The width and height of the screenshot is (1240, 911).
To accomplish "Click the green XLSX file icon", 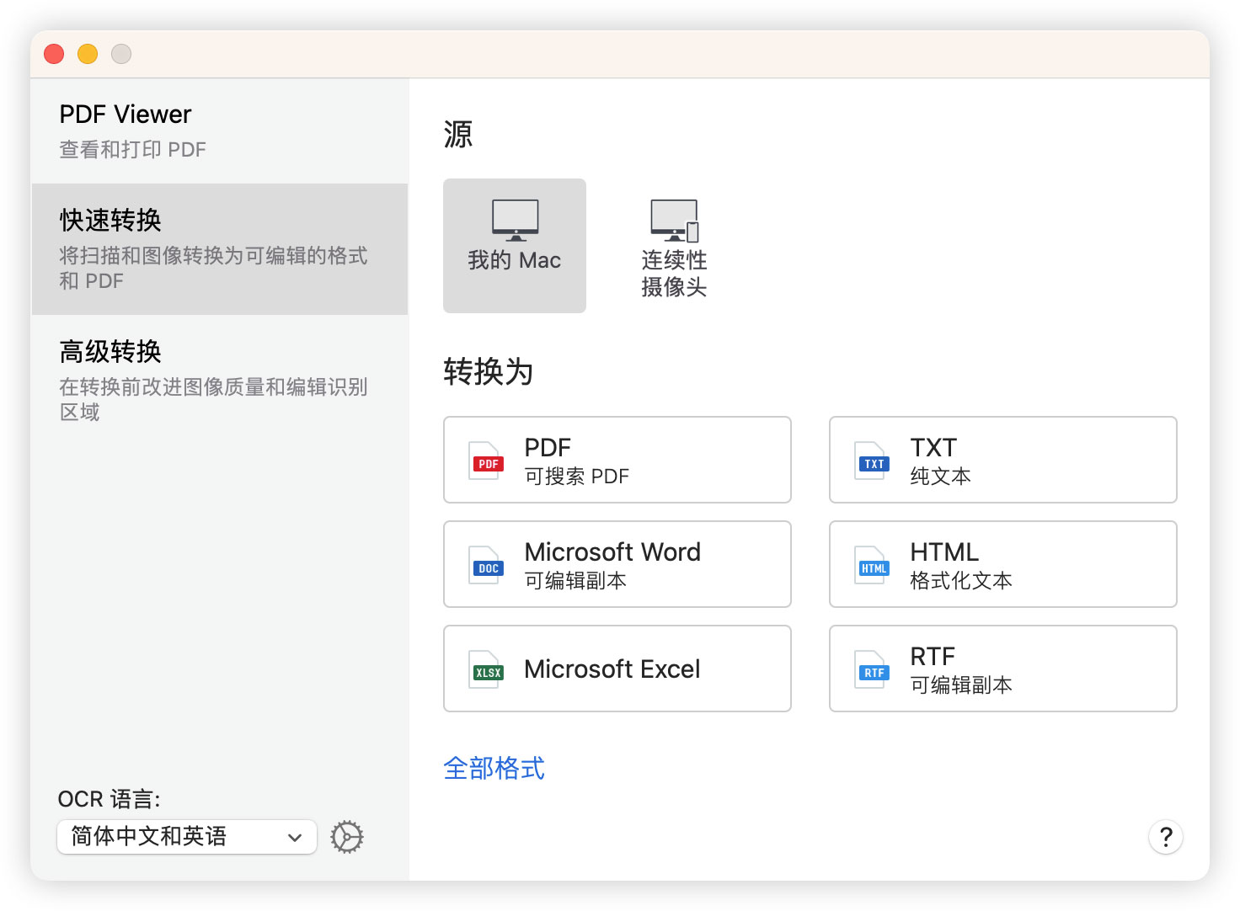I will (x=487, y=669).
